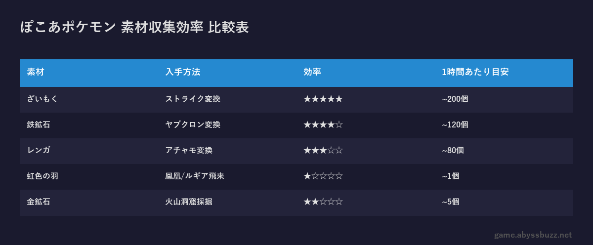Click the four-star rating for 鉄鉱石

(x=323, y=124)
